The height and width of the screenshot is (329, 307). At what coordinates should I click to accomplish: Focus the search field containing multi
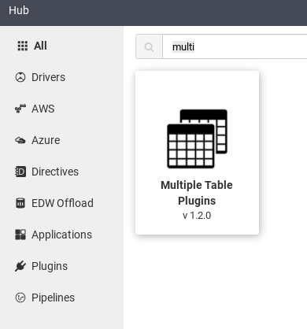point(235,46)
